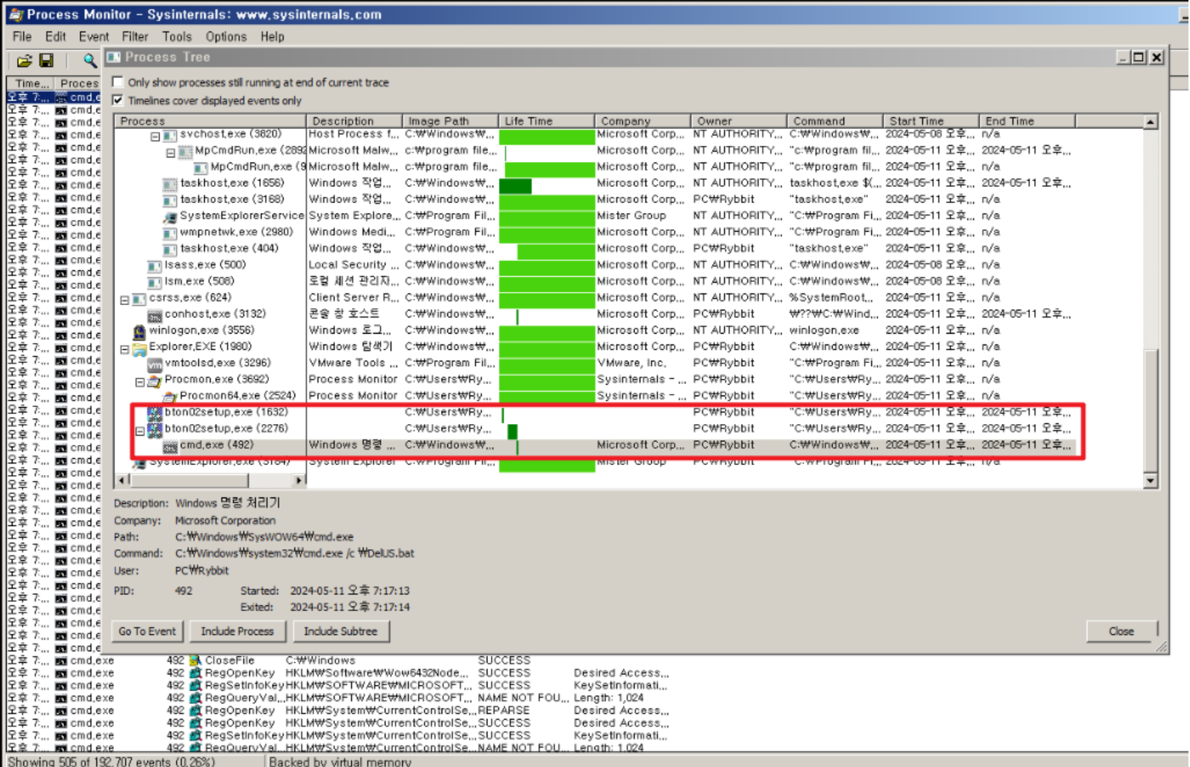
Task: Select the cmd.exe (492) icon in tree
Action: [x=170, y=446]
